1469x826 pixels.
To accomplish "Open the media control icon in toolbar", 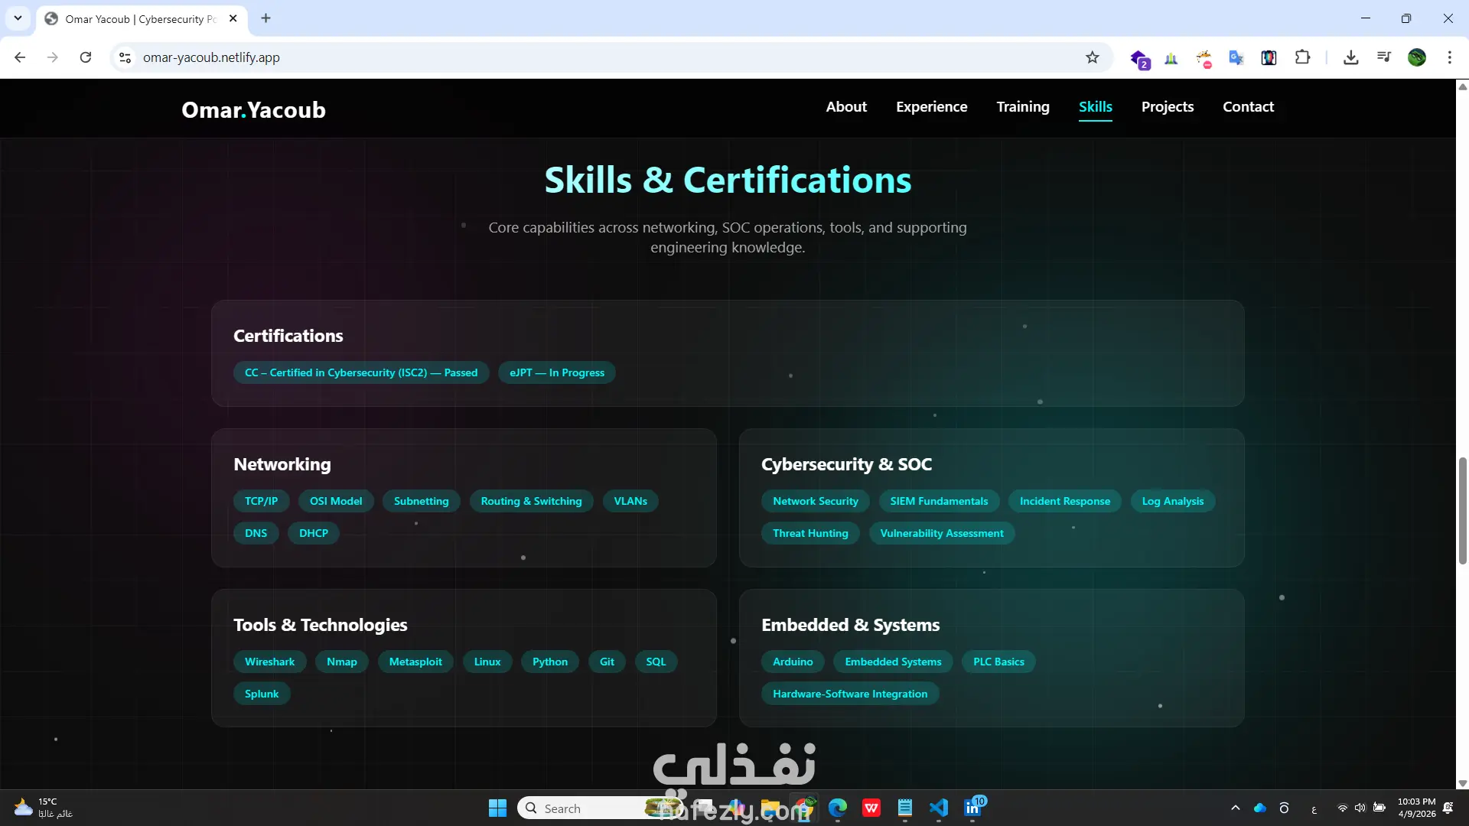I will pos(1383,57).
